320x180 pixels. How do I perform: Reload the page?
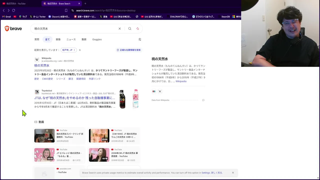13,10
